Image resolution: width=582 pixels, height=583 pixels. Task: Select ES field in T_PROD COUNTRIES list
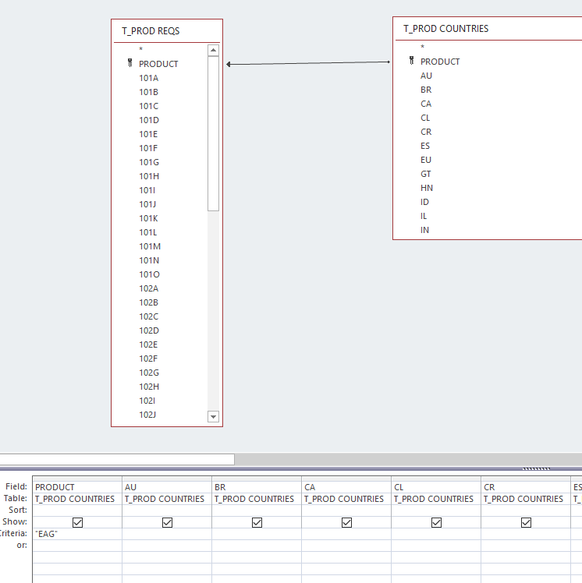point(425,146)
